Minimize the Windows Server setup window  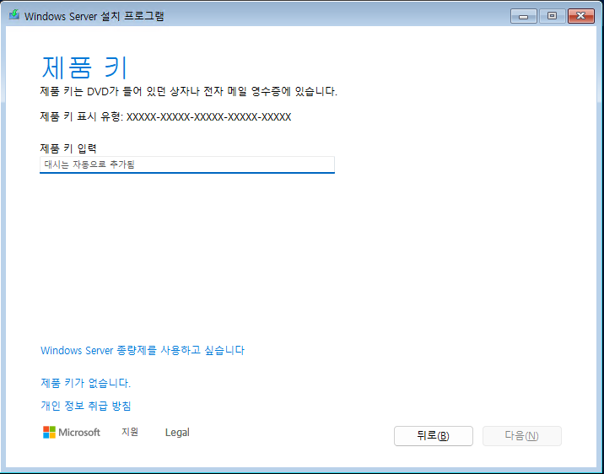[524, 16]
